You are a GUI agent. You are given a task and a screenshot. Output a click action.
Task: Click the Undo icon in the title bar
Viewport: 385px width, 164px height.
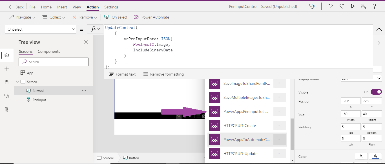[330, 6]
